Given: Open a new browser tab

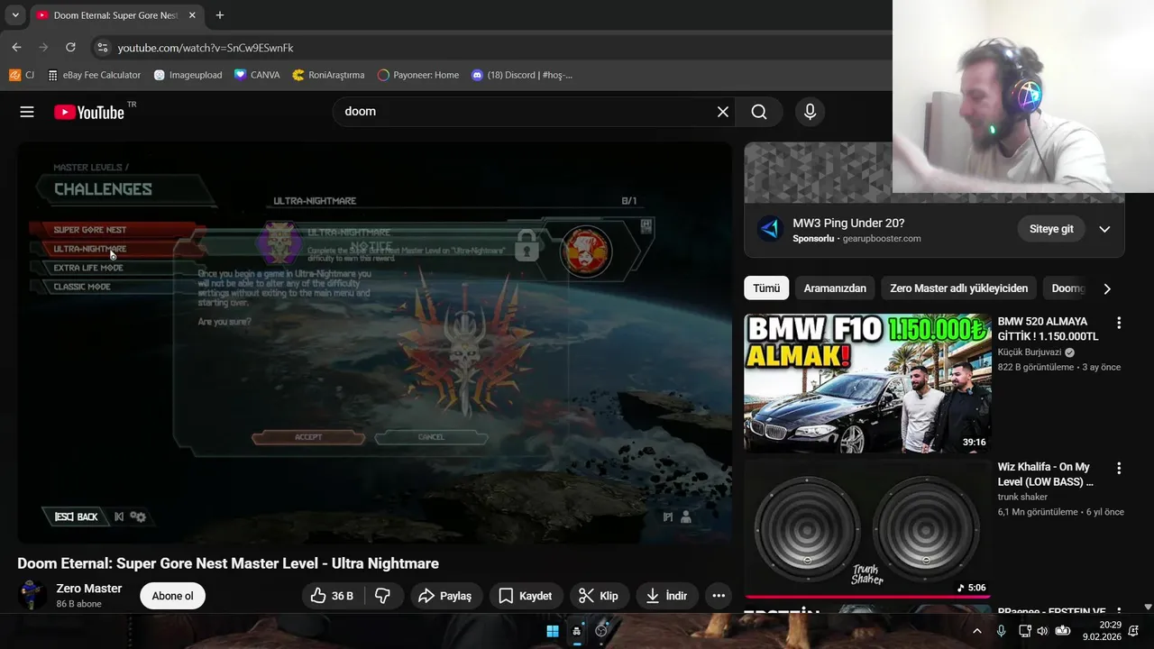Looking at the screenshot, I should point(219,15).
